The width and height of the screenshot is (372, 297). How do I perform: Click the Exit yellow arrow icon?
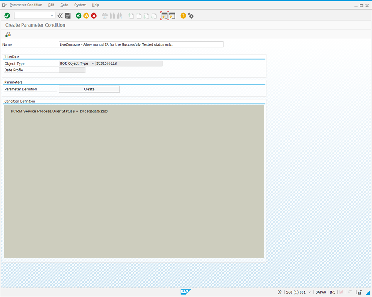pyautogui.click(x=86, y=16)
